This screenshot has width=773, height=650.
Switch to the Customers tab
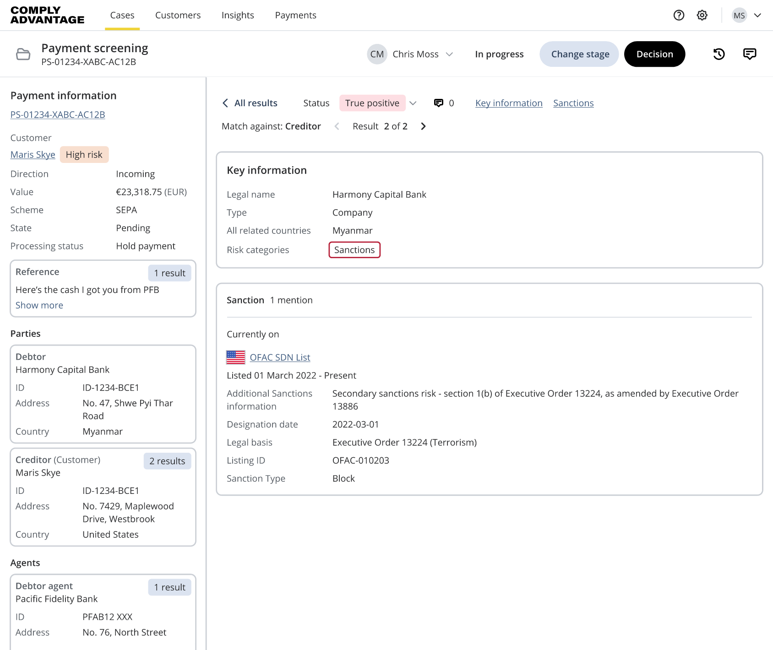pos(178,15)
